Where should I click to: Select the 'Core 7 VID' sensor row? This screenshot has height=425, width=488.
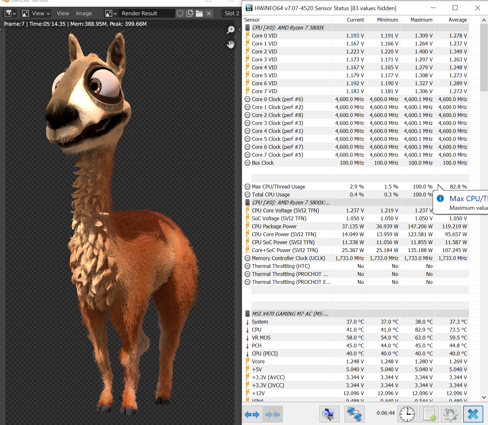pyautogui.click(x=356, y=91)
